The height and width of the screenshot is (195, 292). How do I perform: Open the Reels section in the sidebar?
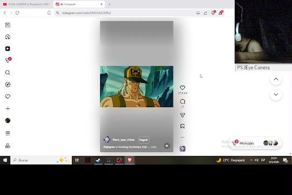(x=8, y=49)
